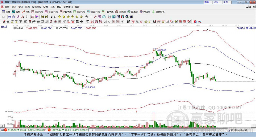
Task: Open the 板块 sector view
Action: click(16, 12)
